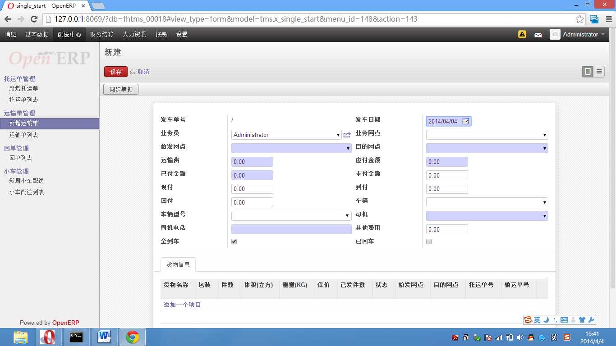The height and width of the screenshot is (346, 616).
Task: Open 小车配送列表 in sidebar
Action: pyautogui.click(x=27, y=192)
